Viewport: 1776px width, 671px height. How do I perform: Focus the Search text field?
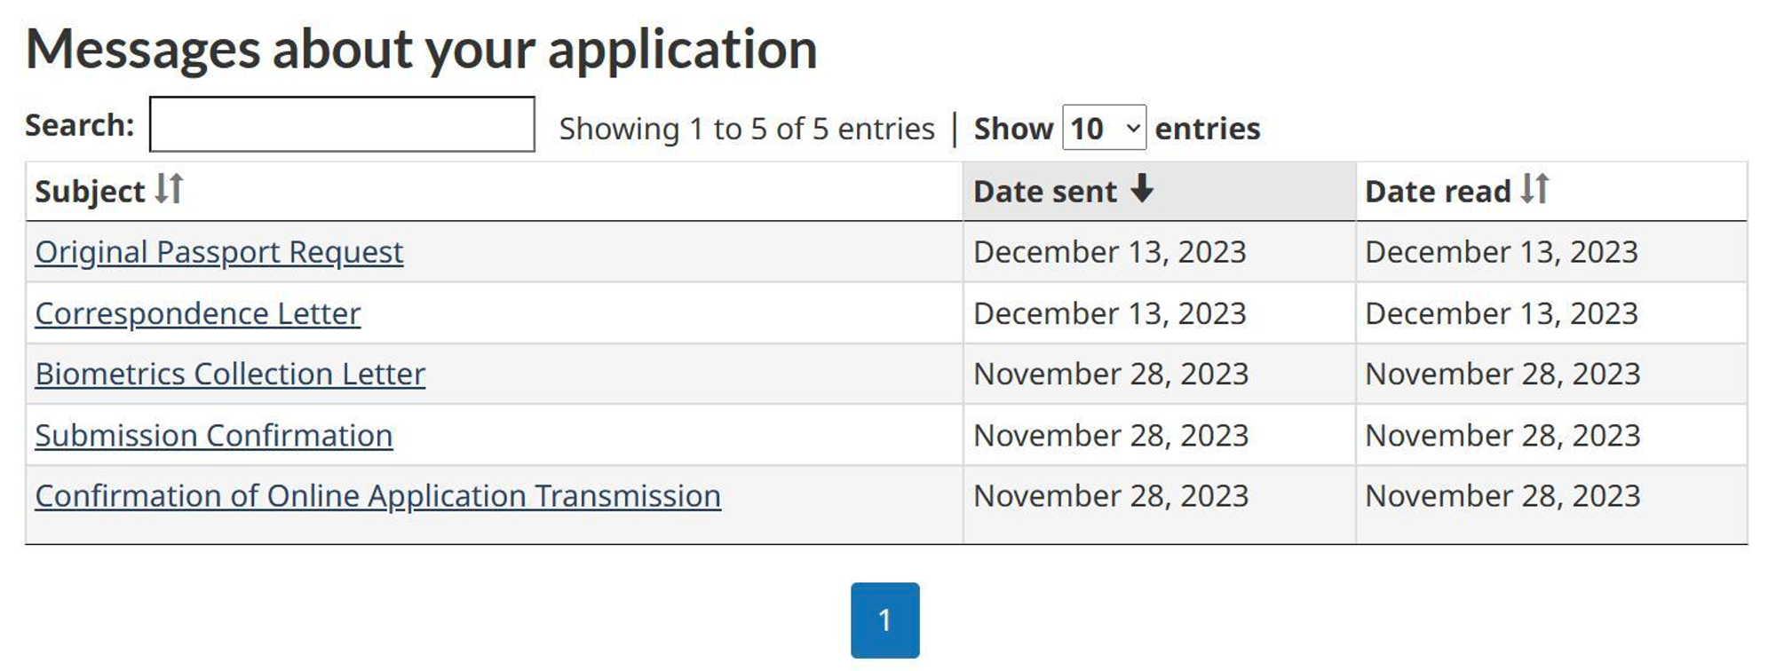click(342, 125)
